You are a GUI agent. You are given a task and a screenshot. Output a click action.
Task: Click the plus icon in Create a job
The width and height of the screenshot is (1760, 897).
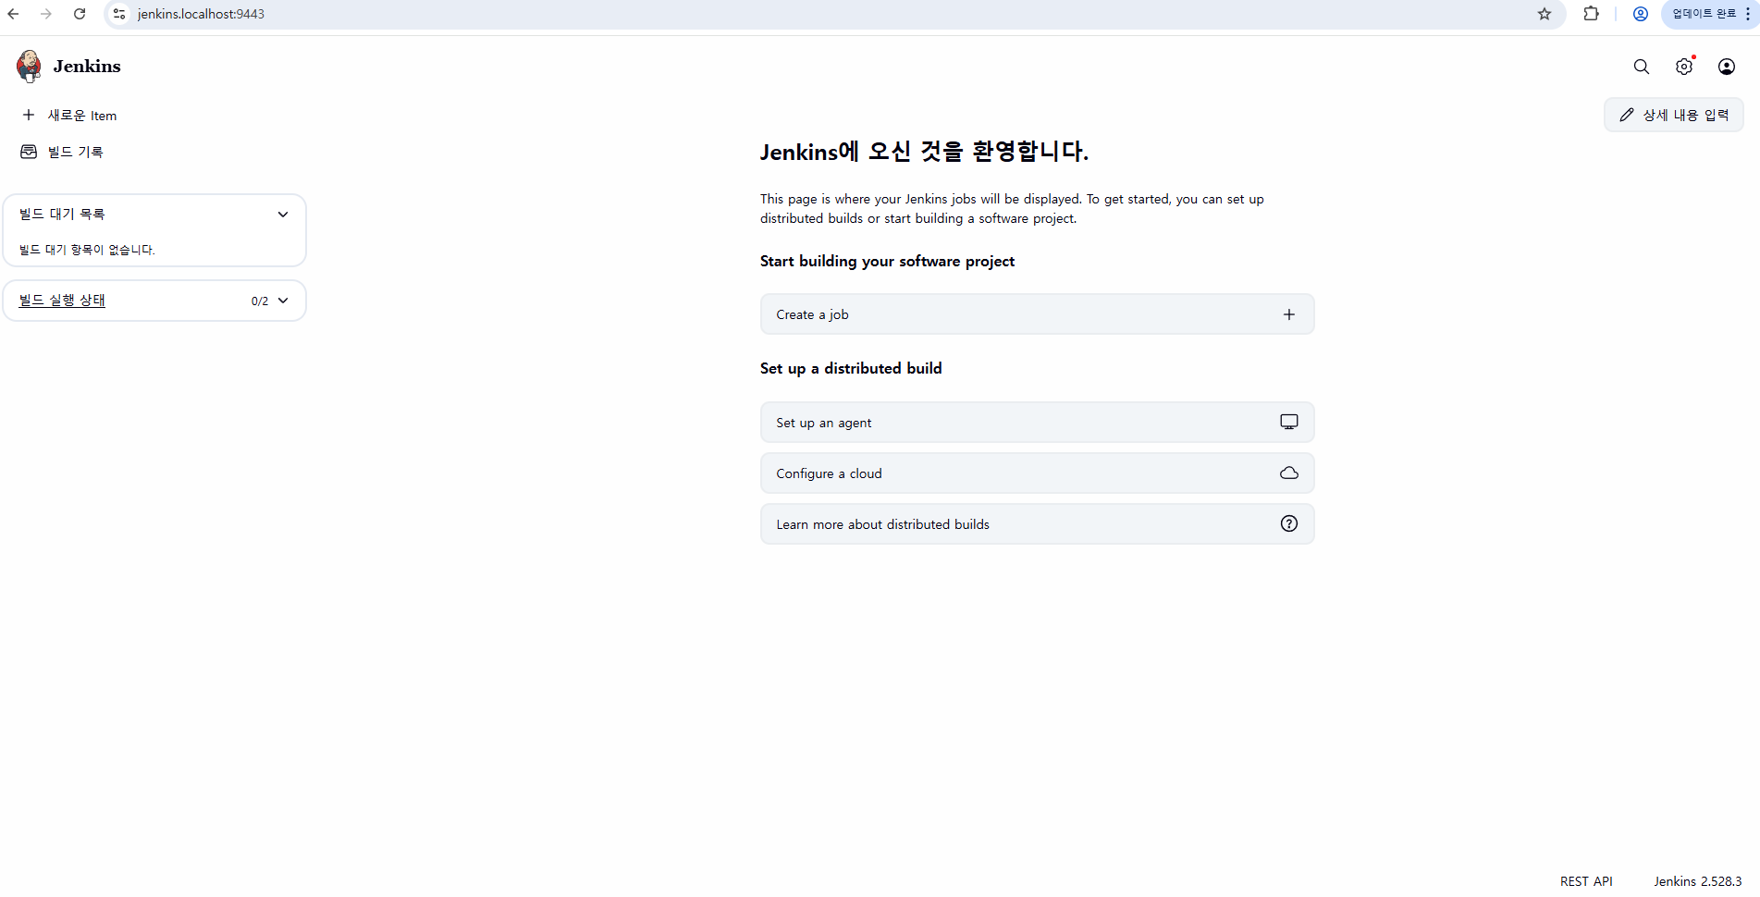tap(1289, 314)
